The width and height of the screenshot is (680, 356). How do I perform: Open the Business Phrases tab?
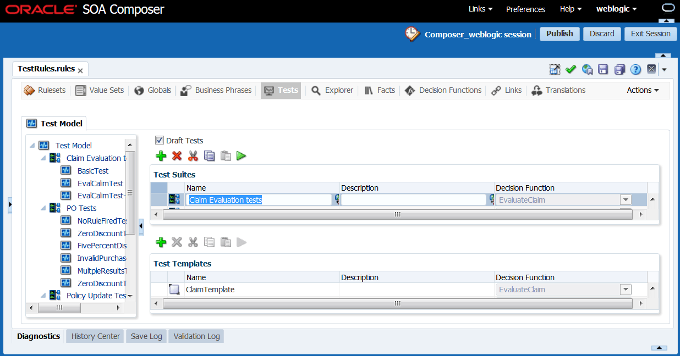pyautogui.click(x=216, y=90)
